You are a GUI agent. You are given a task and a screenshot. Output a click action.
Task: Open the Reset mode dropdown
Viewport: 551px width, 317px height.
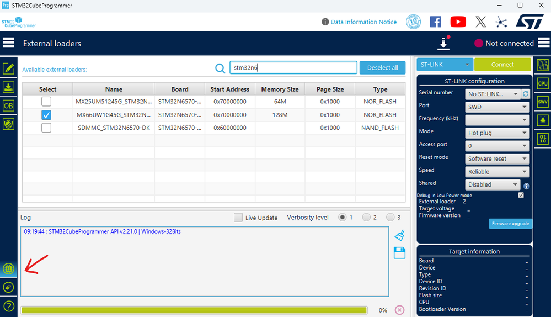point(497,158)
